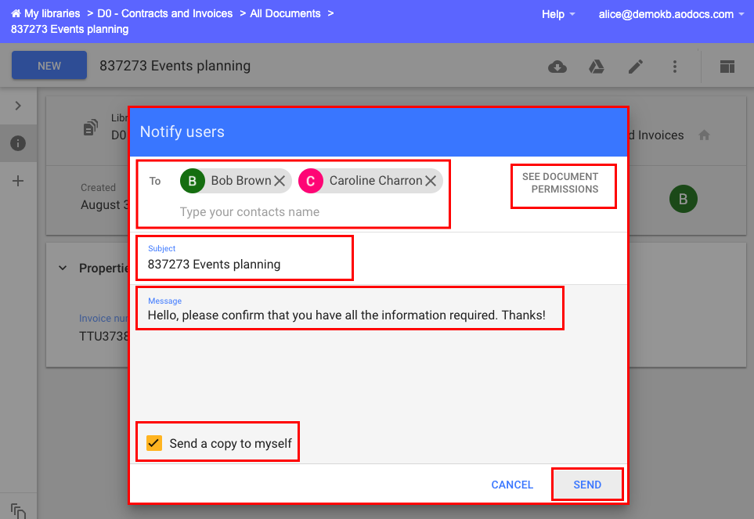Image resolution: width=754 pixels, height=519 pixels.
Task: Click the cloud download icon in the toolbar
Action: (557, 67)
